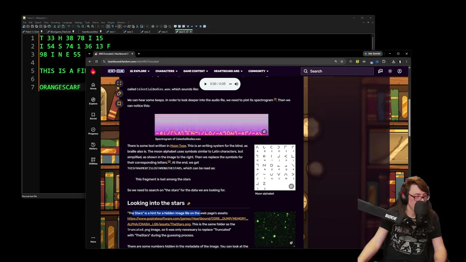This screenshot has width=466, height=262.
Task: Open Progress in the wiki sidebar
Action: pos(93,131)
